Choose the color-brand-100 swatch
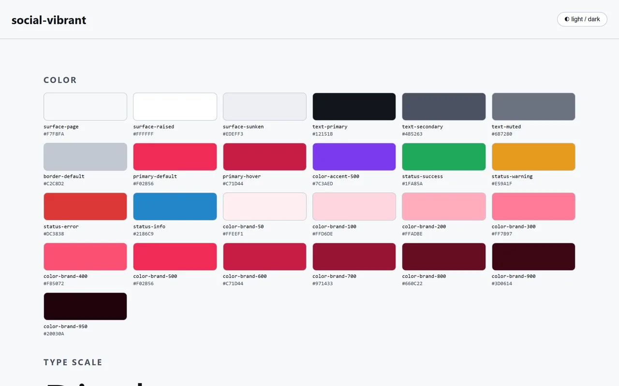Screen dimensions: 619x386 click(x=354, y=207)
